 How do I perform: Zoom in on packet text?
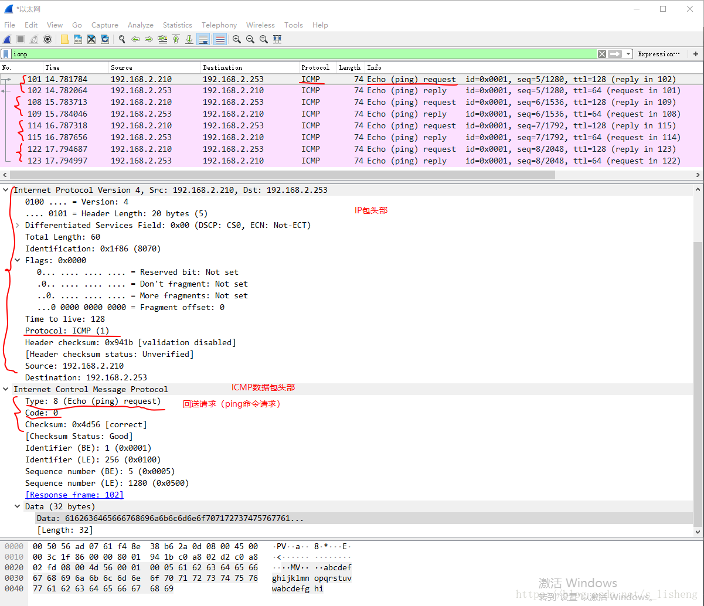tap(237, 39)
